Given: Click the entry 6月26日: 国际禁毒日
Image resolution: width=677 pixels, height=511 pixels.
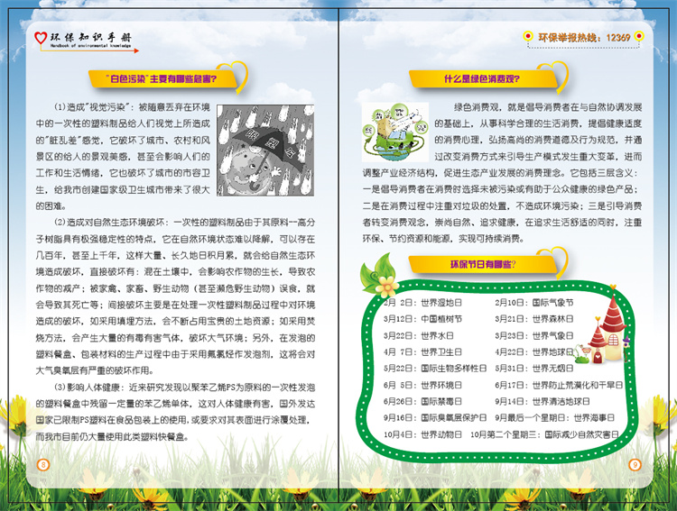Looking at the screenshot, I should coord(422,401).
